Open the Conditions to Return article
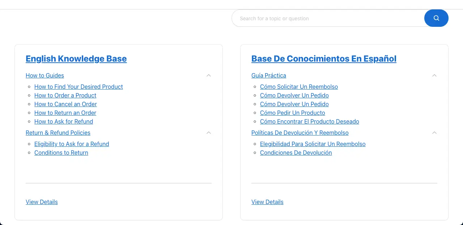 tap(61, 153)
